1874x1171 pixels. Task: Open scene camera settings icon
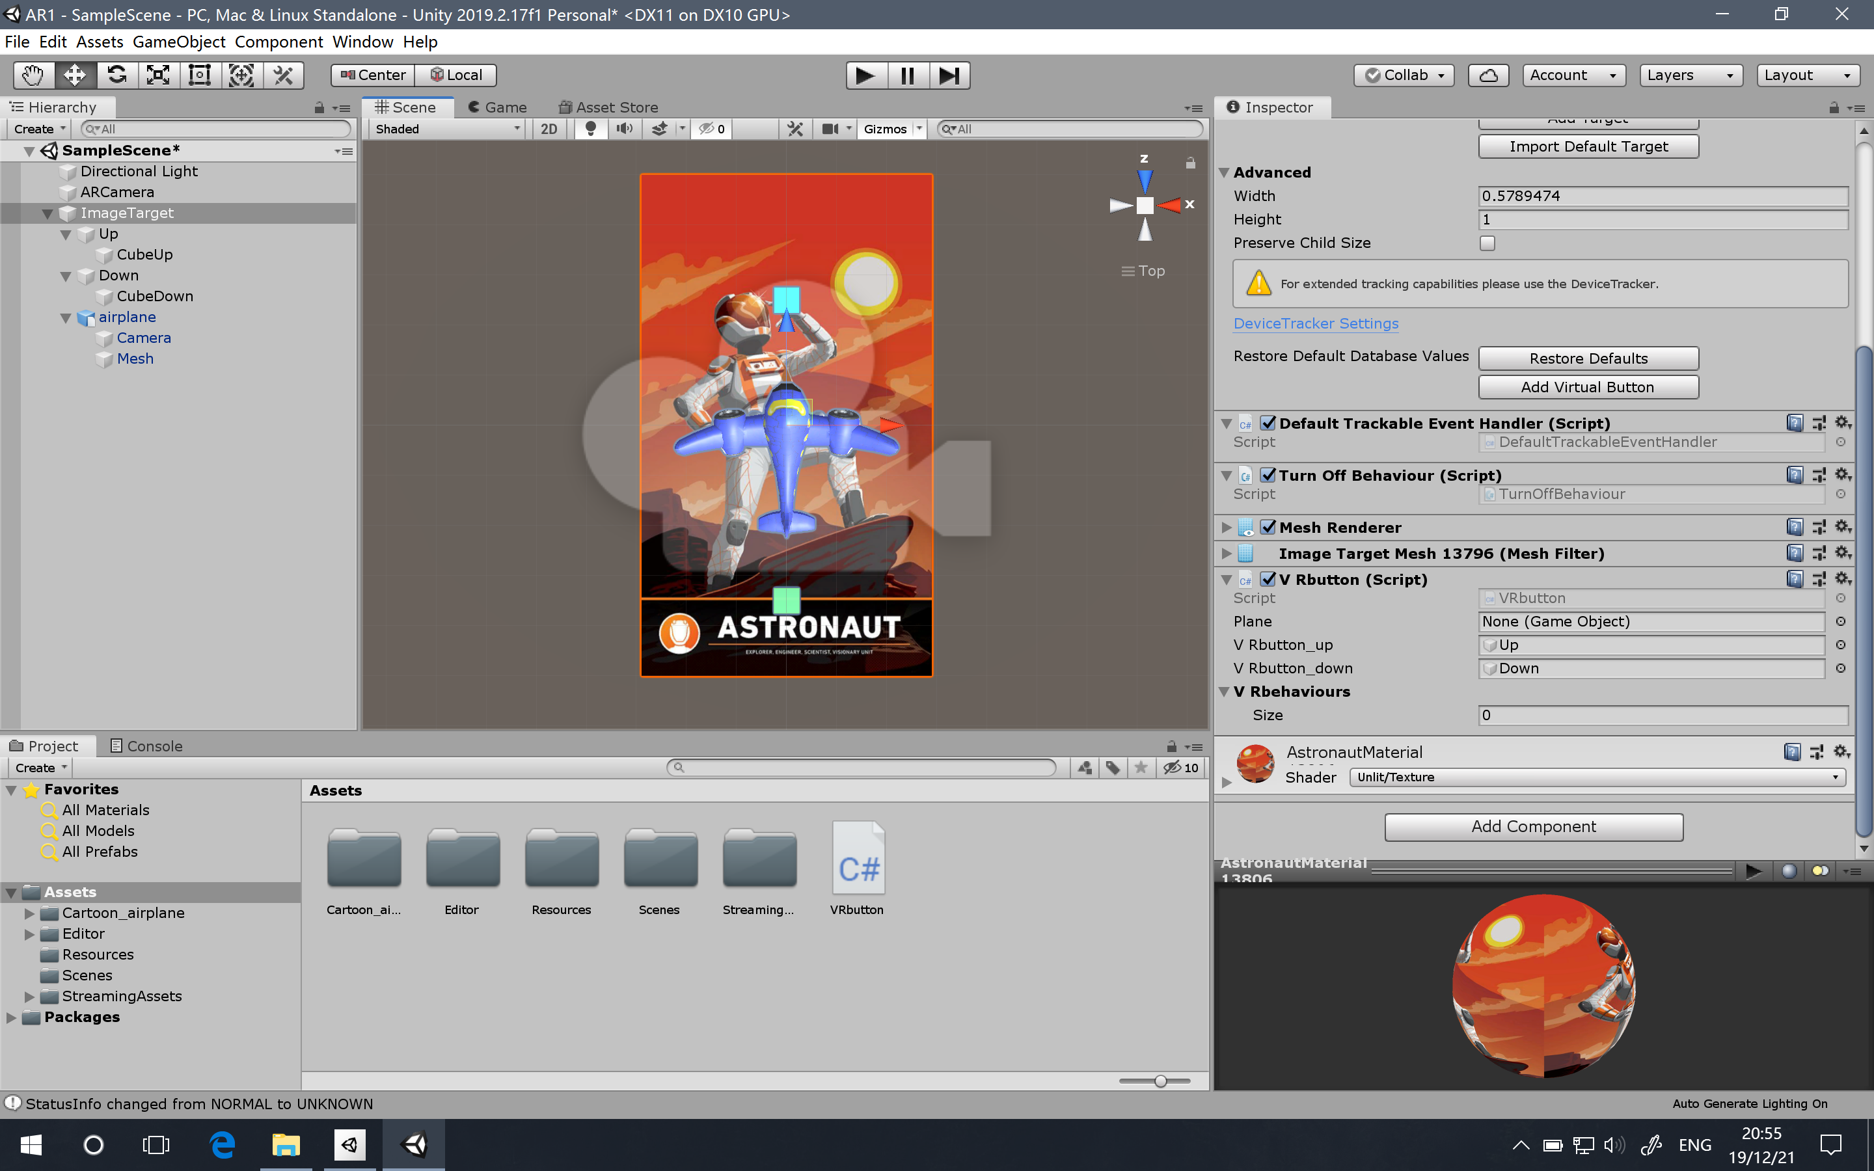[830, 129]
